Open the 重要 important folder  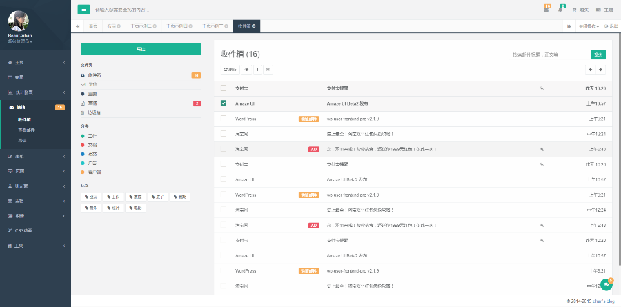pyautogui.click(x=141, y=94)
